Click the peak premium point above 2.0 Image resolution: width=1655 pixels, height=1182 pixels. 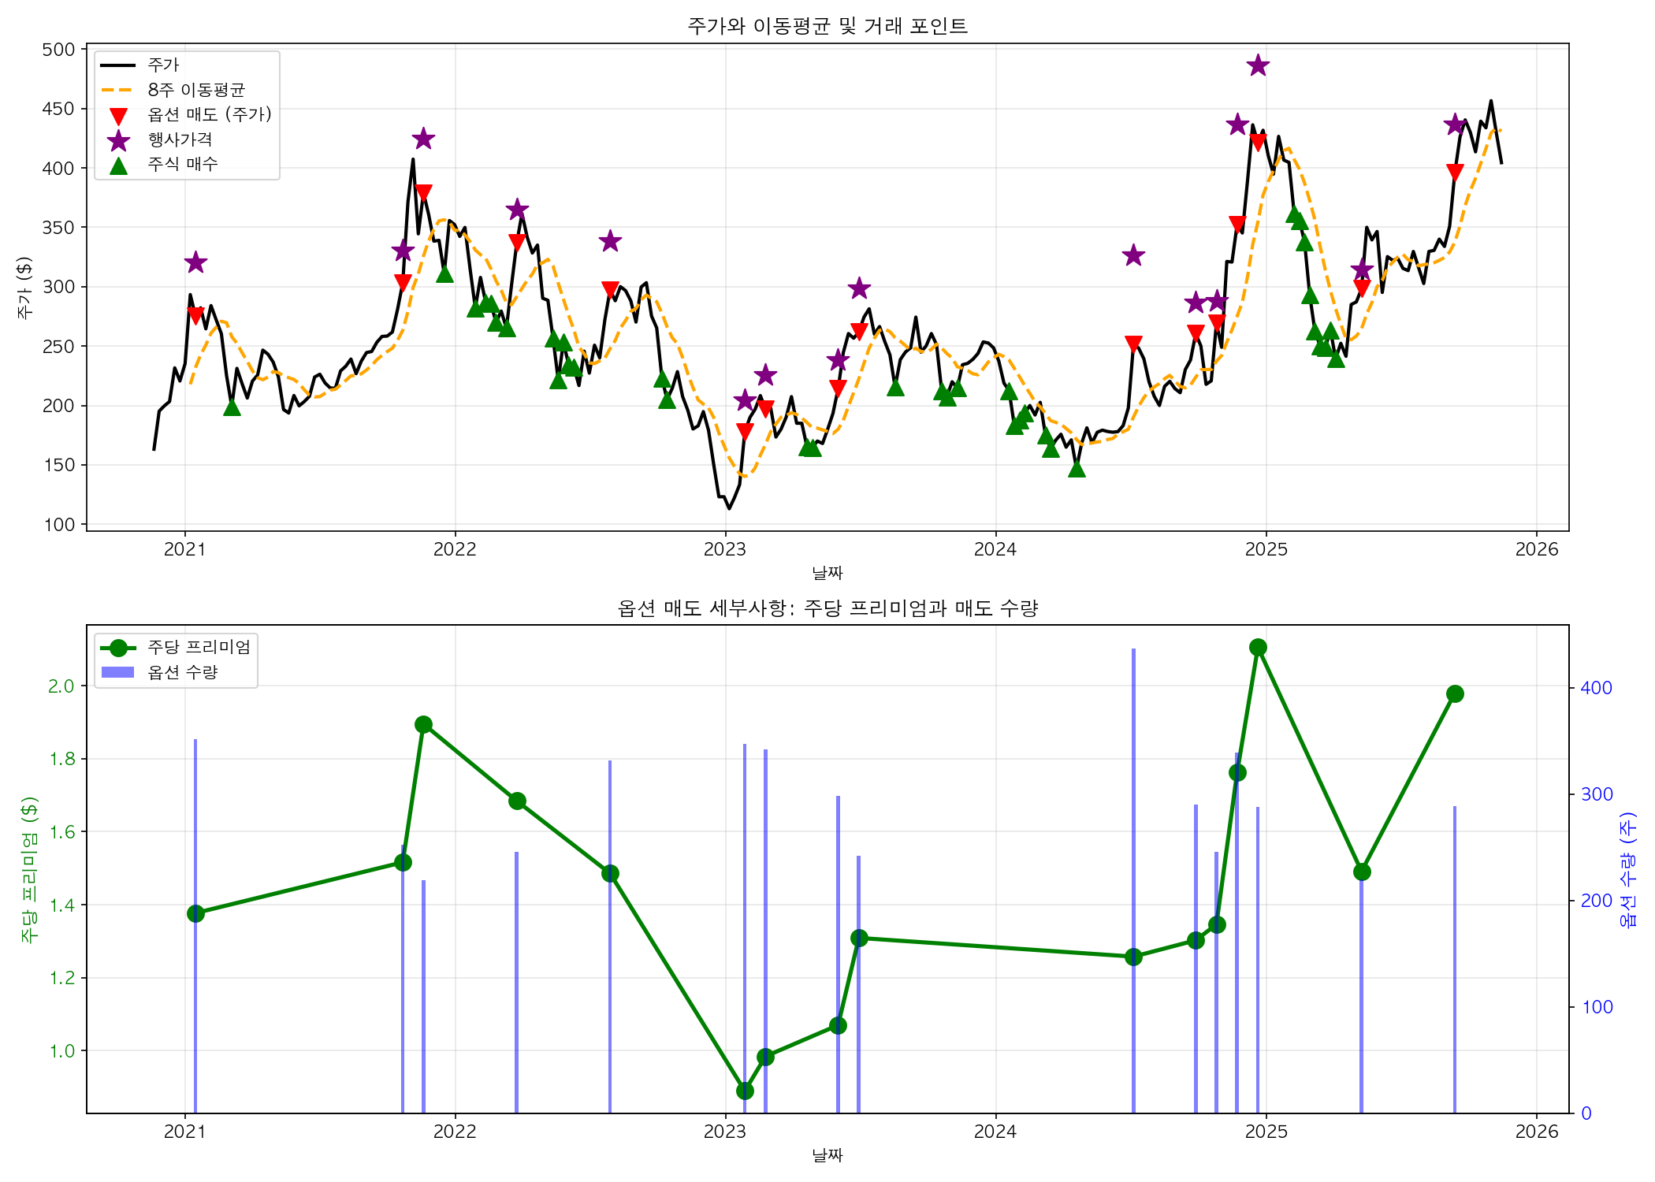coord(1258,647)
